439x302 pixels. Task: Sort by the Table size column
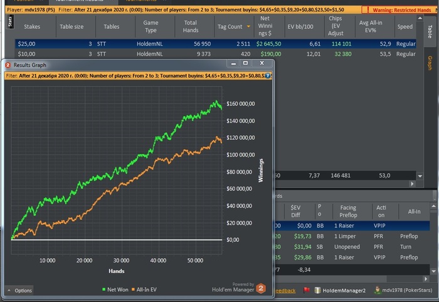click(x=71, y=26)
